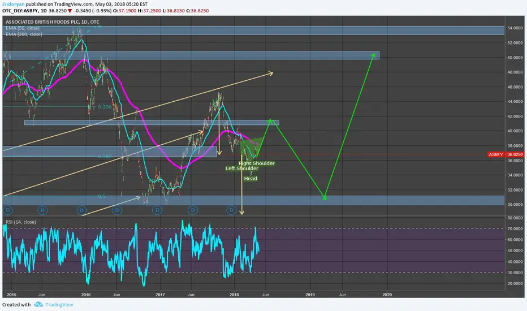Click the 2017 label on the time axis
This screenshot has width=527, height=311.
pos(161,295)
